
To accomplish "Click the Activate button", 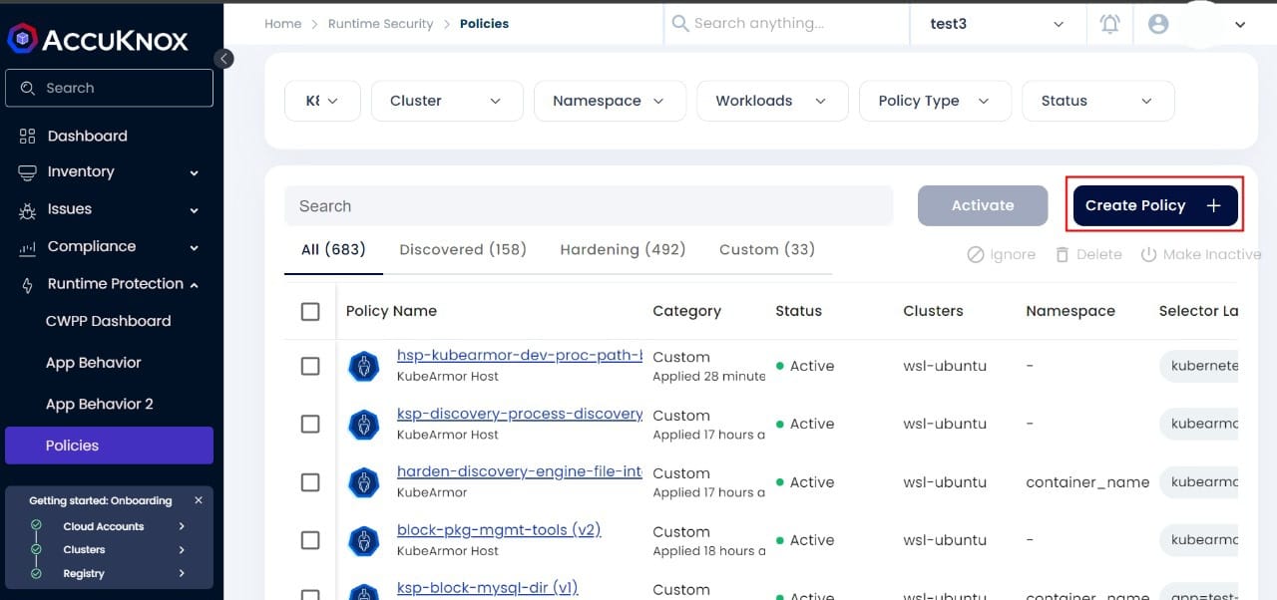I will pyautogui.click(x=983, y=205).
